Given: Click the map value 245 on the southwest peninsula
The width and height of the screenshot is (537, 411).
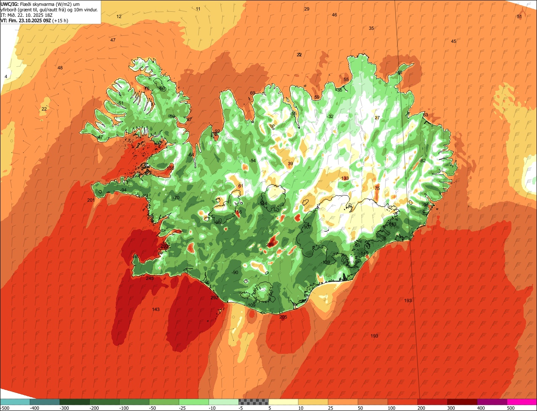Looking at the screenshot, I should tap(150, 279).
